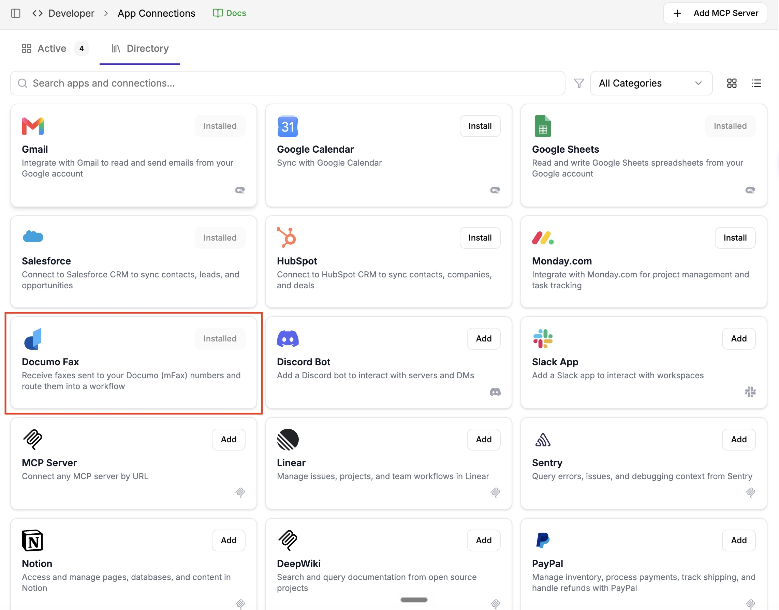This screenshot has width=779, height=610.
Task: Click the filter funnel icon
Action: [579, 83]
